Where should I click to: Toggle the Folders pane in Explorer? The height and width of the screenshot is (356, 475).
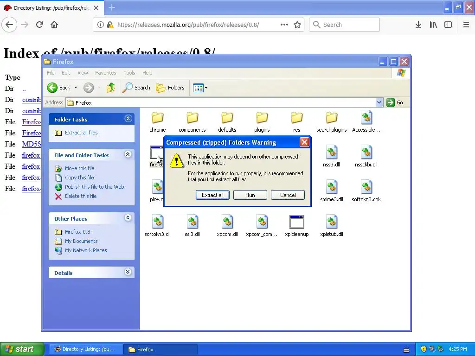170,88
